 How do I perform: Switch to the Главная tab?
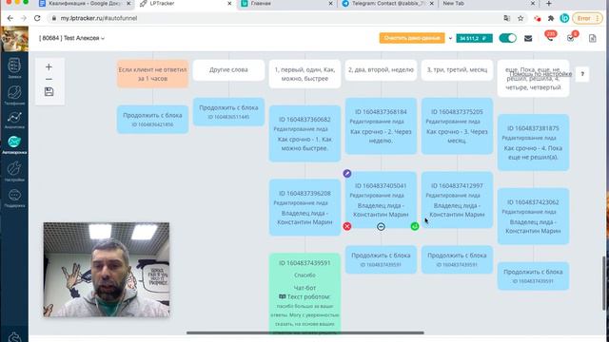point(286,4)
